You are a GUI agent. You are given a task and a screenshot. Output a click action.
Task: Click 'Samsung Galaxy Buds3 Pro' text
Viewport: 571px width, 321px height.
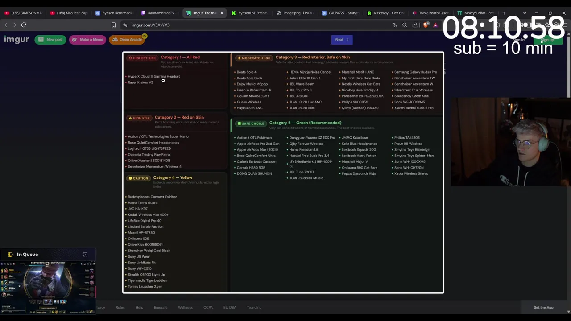[416, 72]
